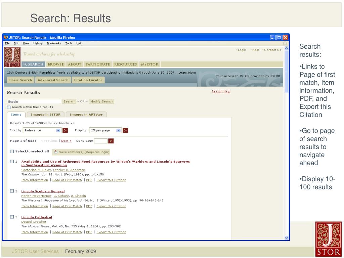Open the Firefox Help menu
Image resolution: width=344 pixels, height=258 pixels.
pos(79,43)
